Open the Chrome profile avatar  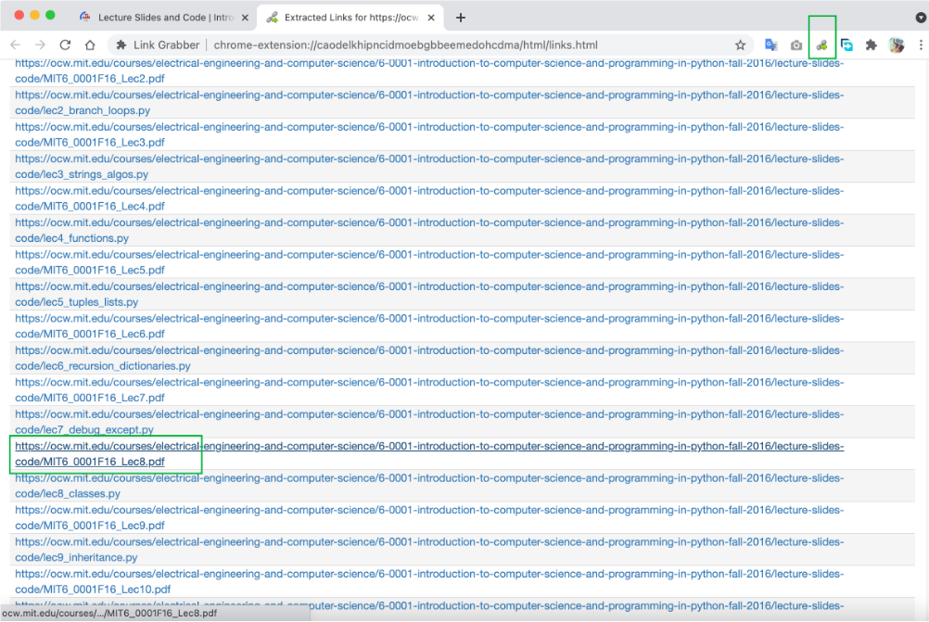[897, 45]
